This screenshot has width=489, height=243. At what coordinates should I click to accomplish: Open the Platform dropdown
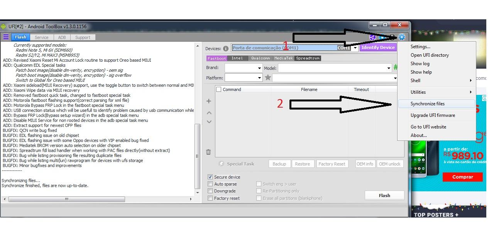click(x=259, y=78)
